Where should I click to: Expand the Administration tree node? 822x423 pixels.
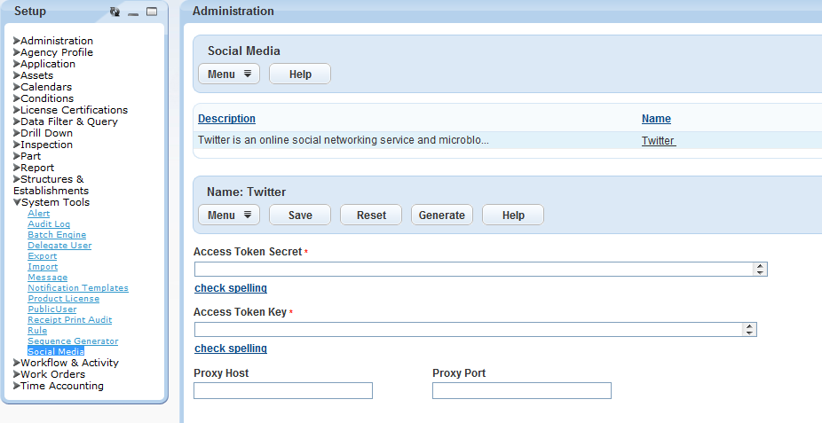tap(17, 41)
